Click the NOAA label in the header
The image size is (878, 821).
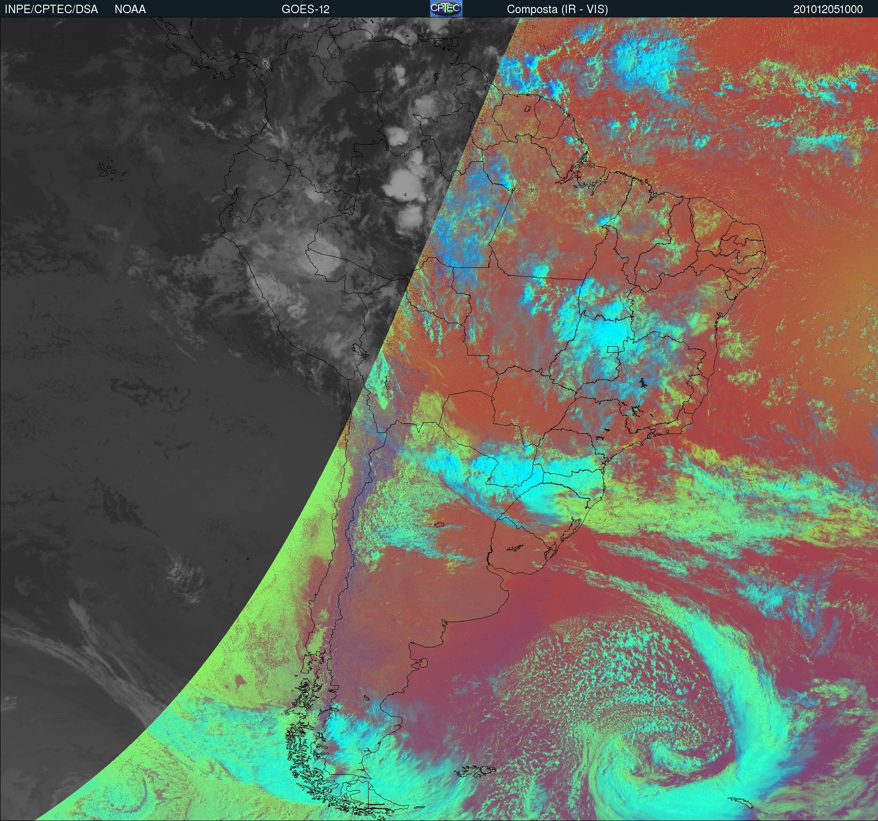click(x=130, y=9)
